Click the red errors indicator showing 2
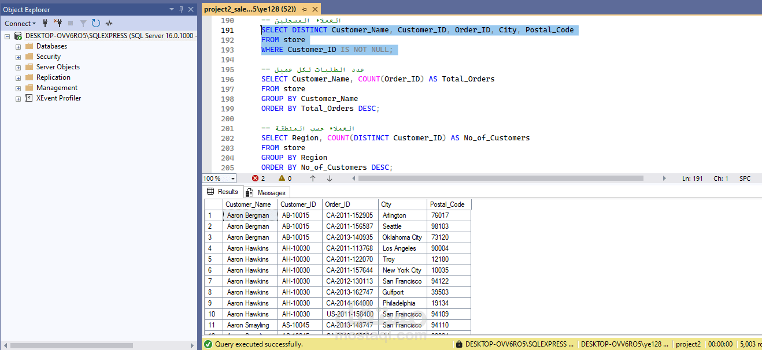 (x=258, y=178)
